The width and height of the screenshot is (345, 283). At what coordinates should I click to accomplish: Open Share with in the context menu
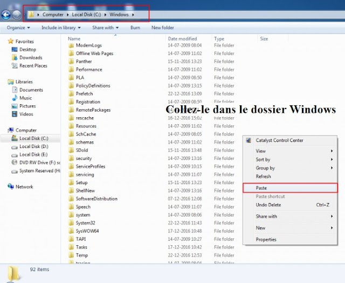tap(290, 216)
